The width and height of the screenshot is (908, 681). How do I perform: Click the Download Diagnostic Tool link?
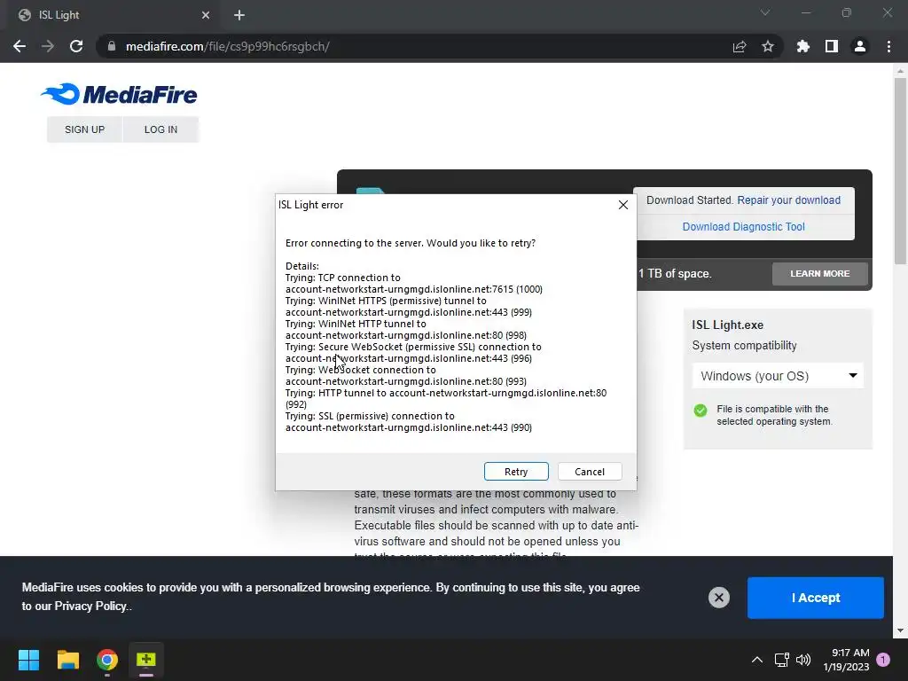(x=744, y=226)
